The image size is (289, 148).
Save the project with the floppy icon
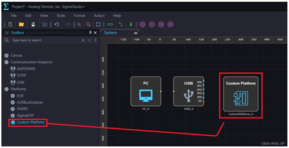[x=33, y=24]
